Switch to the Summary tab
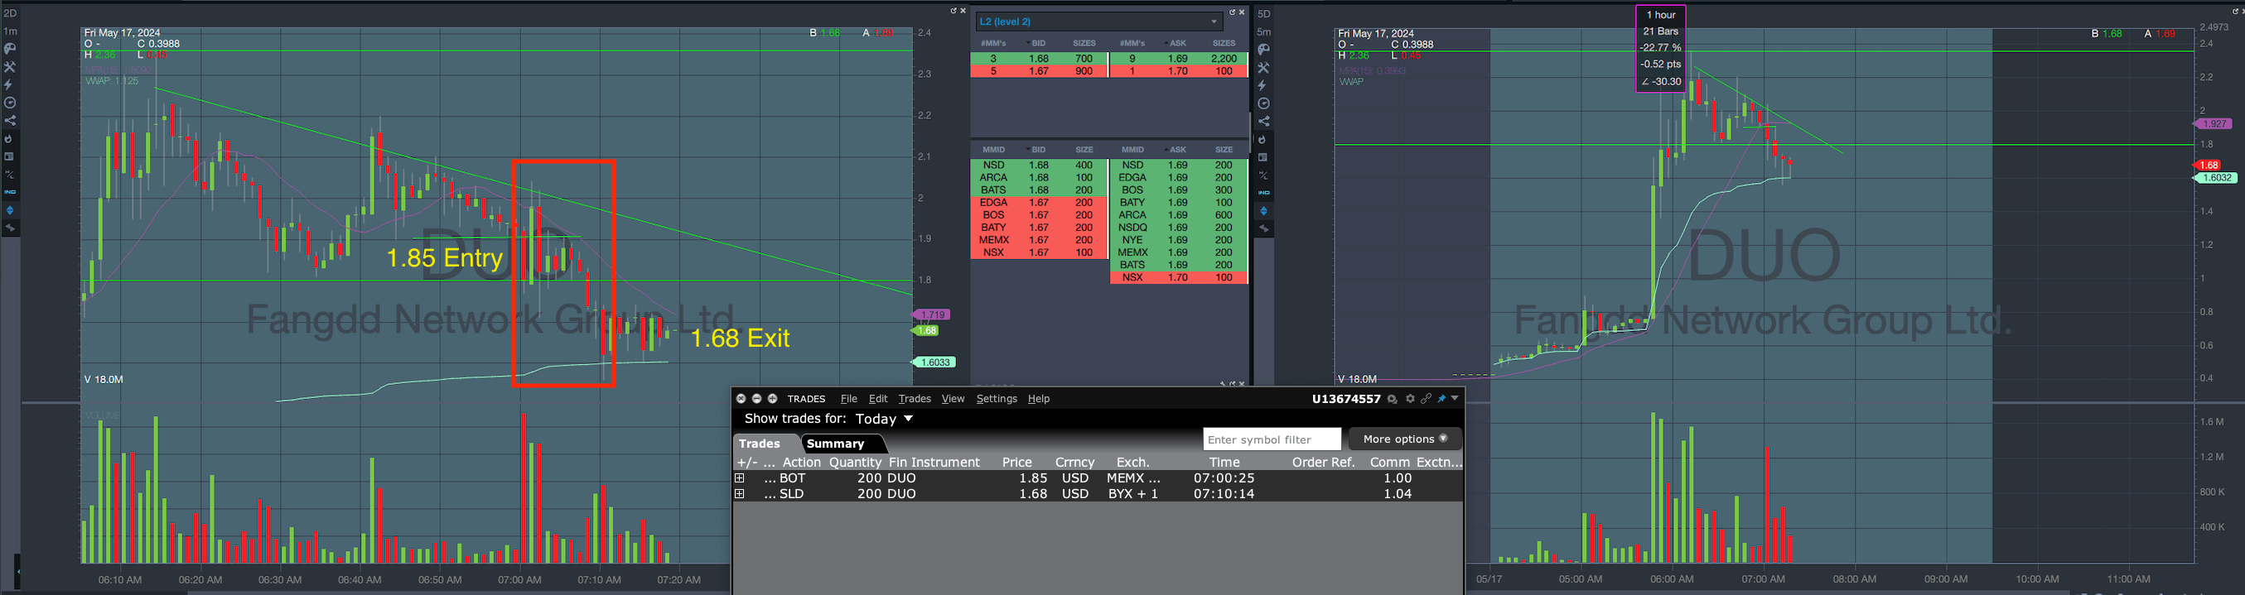The width and height of the screenshot is (2245, 595). click(839, 444)
